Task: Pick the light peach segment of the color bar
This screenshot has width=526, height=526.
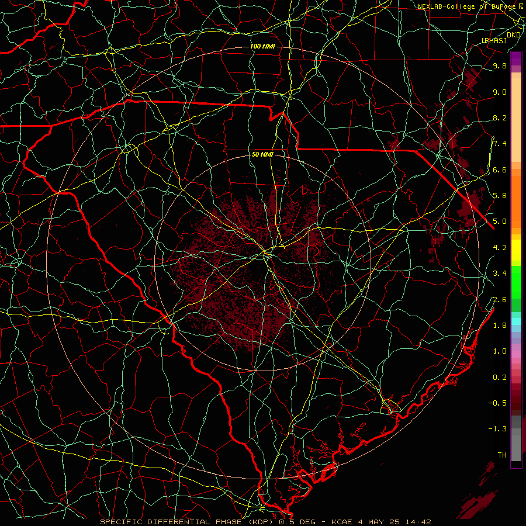Action: (516, 120)
